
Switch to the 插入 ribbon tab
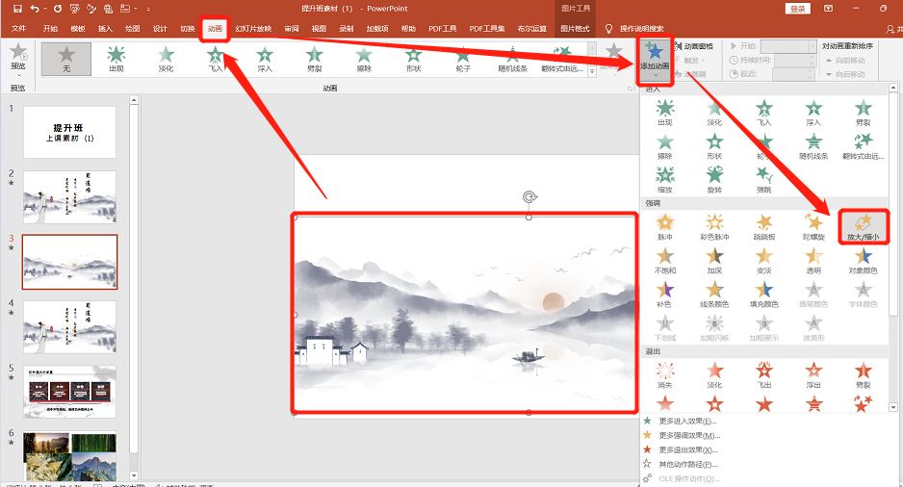105,29
